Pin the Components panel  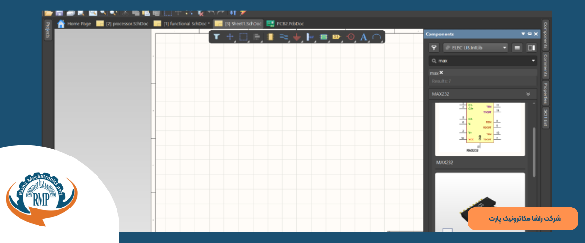[529, 34]
